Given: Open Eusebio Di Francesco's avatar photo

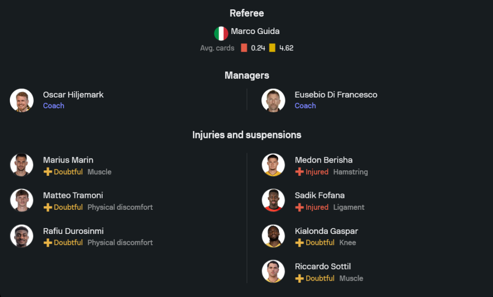Looking at the screenshot, I should (x=273, y=100).
